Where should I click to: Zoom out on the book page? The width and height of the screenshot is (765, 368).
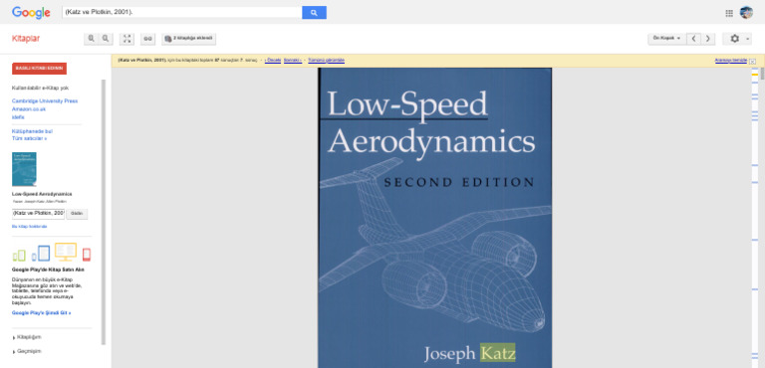click(106, 39)
